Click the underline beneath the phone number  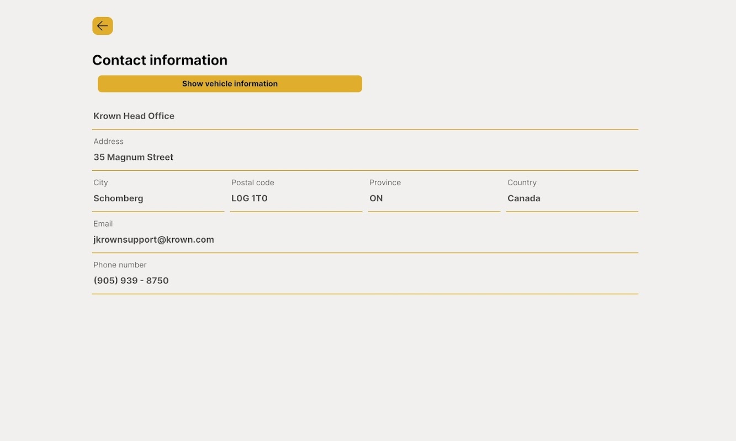click(365, 294)
